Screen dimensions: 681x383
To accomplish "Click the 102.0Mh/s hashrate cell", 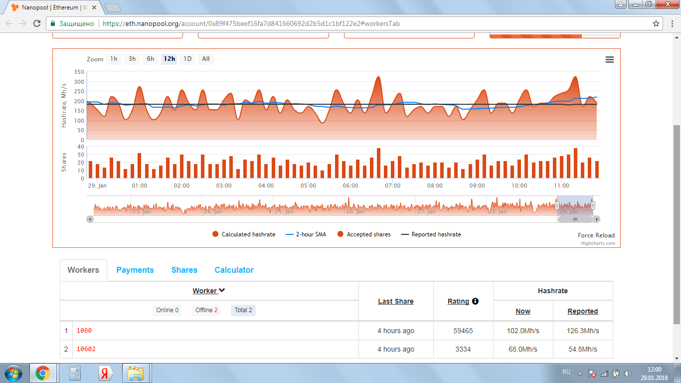I will point(523,331).
